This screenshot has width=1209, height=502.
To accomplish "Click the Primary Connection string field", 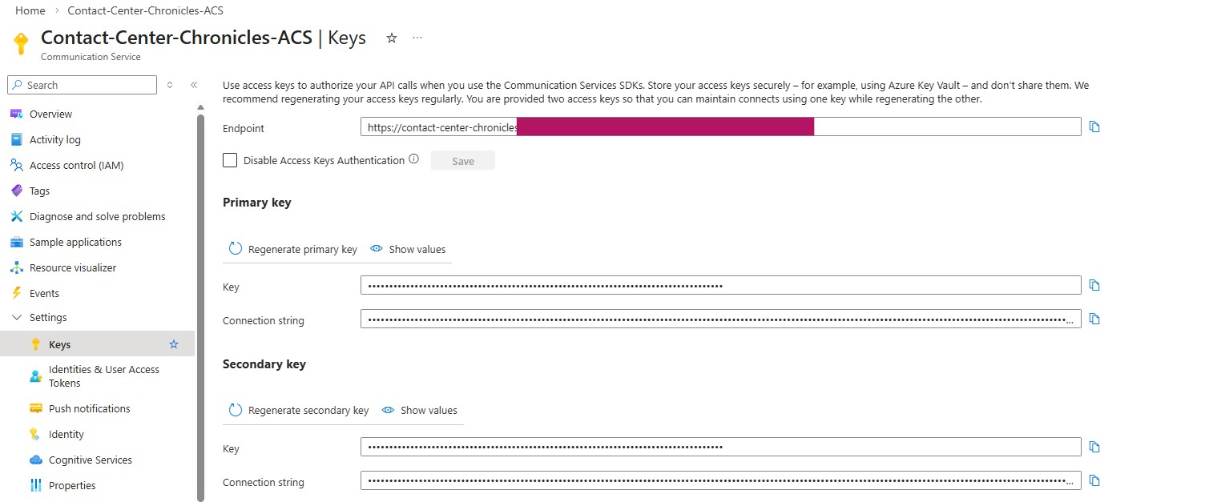I will pos(720,319).
